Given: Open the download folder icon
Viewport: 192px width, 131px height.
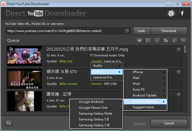Looking at the screenshot, I should [183, 40].
